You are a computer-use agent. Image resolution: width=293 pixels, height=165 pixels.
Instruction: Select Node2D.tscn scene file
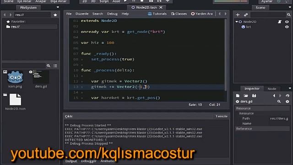coord(15,102)
